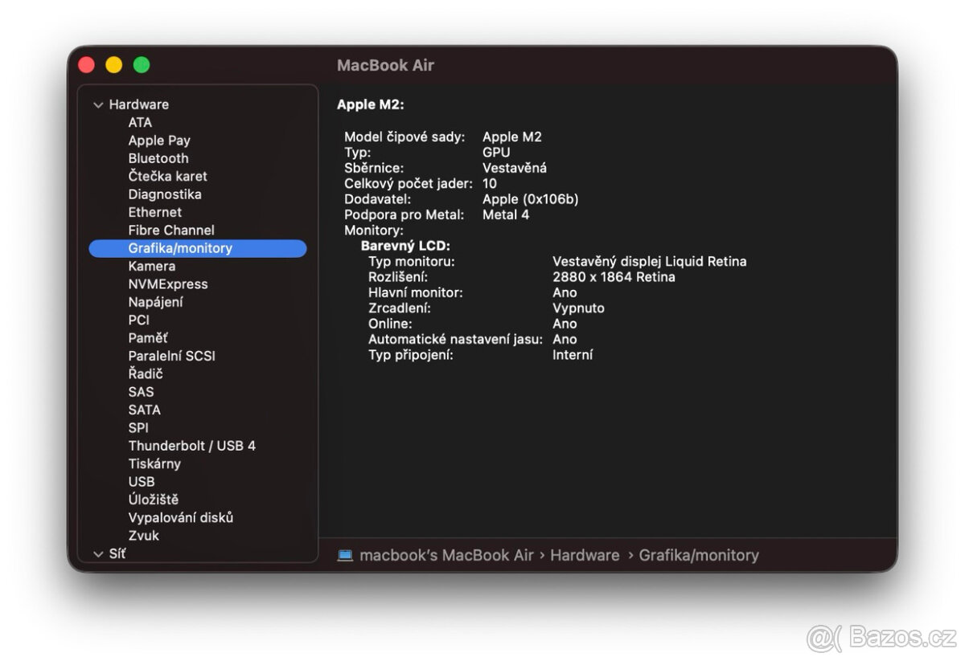
Task: Collapse the Hardware section chevron
Action: point(98,105)
